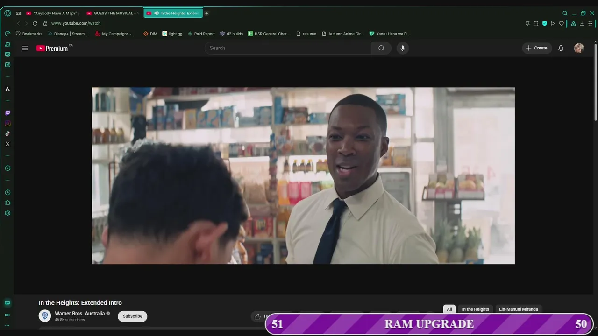Screen dimensions: 598x336
Task: Subscribe to Warner Bros. Australia
Action: [132, 316]
